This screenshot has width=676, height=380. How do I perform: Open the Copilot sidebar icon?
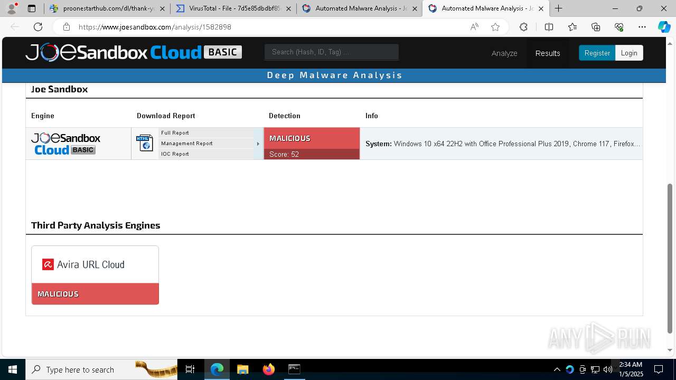coord(664,27)
